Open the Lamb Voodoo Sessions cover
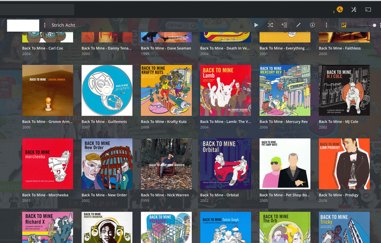Screen dimensions: 381x243 point(225,90)
